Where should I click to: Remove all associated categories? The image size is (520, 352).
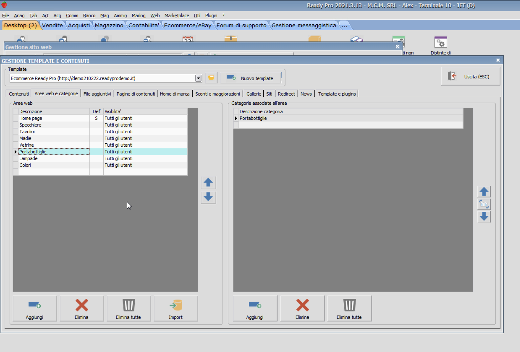pos(350,308)
